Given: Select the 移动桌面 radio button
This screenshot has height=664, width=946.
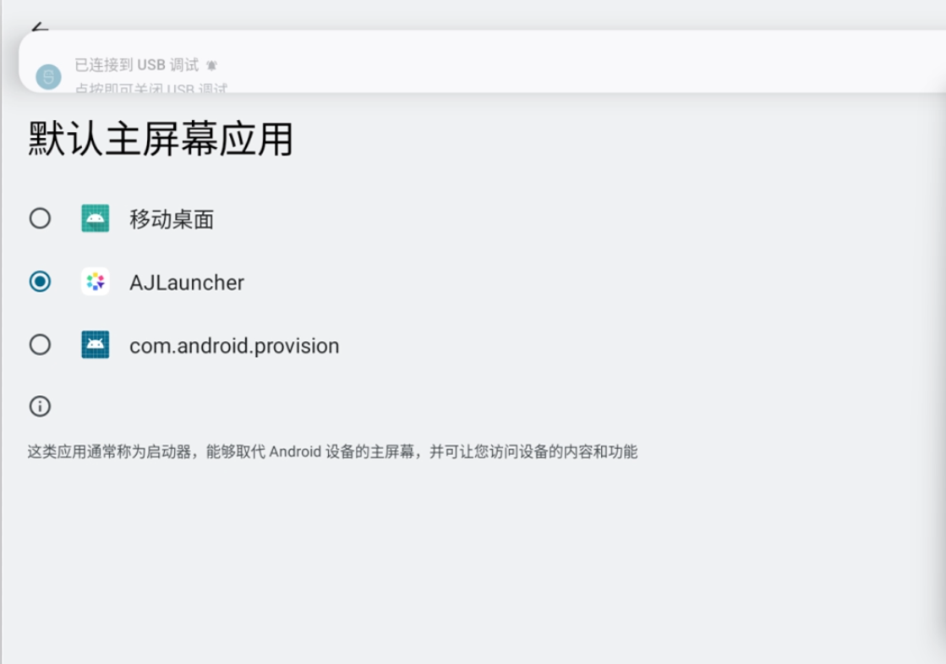Looking at the screenshot, I should click(x=40, y=218).
